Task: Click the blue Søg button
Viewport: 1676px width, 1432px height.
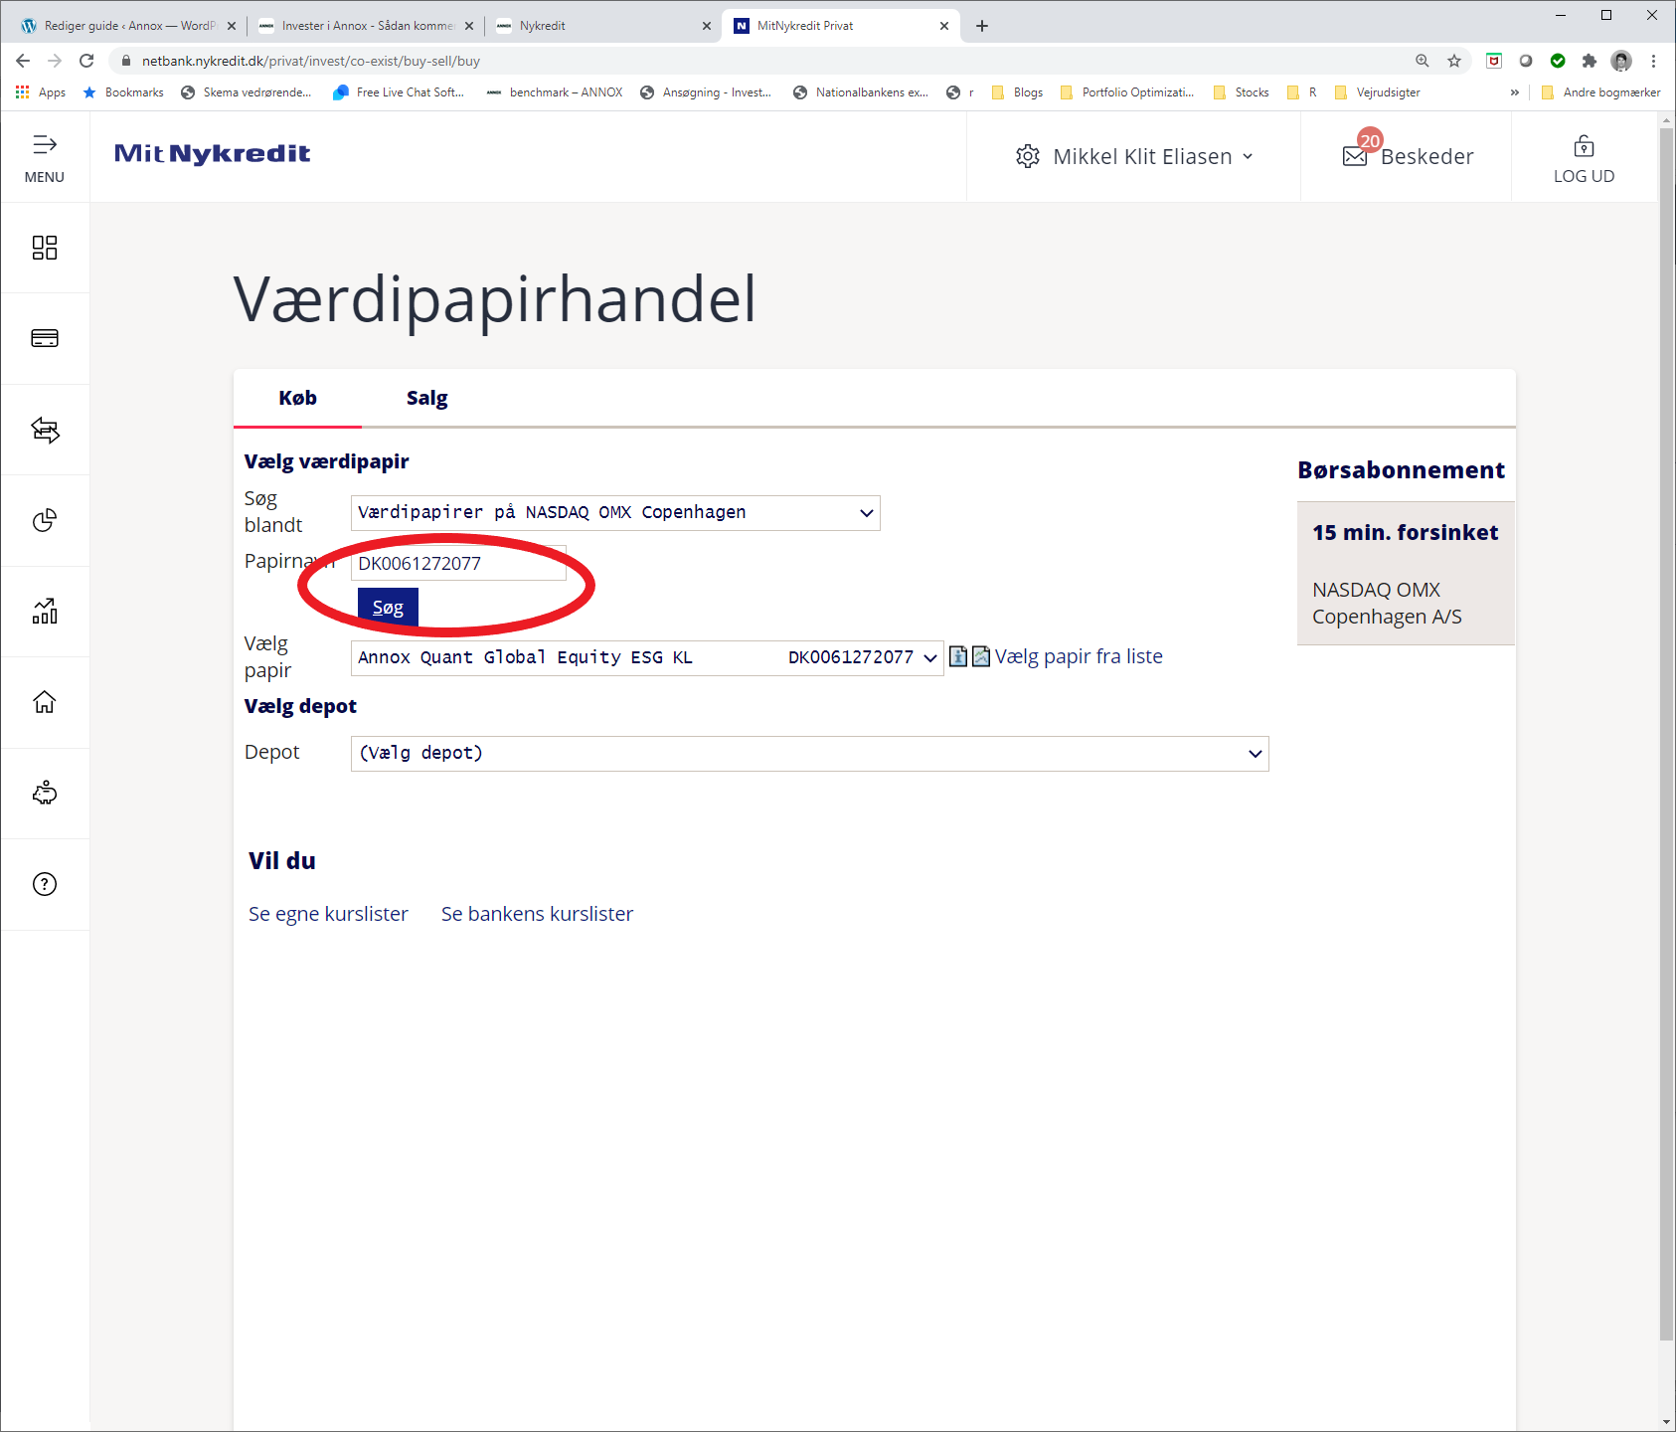Action: pyautogui.click(x=388, y=608)
